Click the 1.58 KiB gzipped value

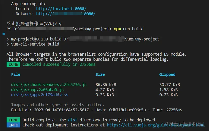[168, 90]
